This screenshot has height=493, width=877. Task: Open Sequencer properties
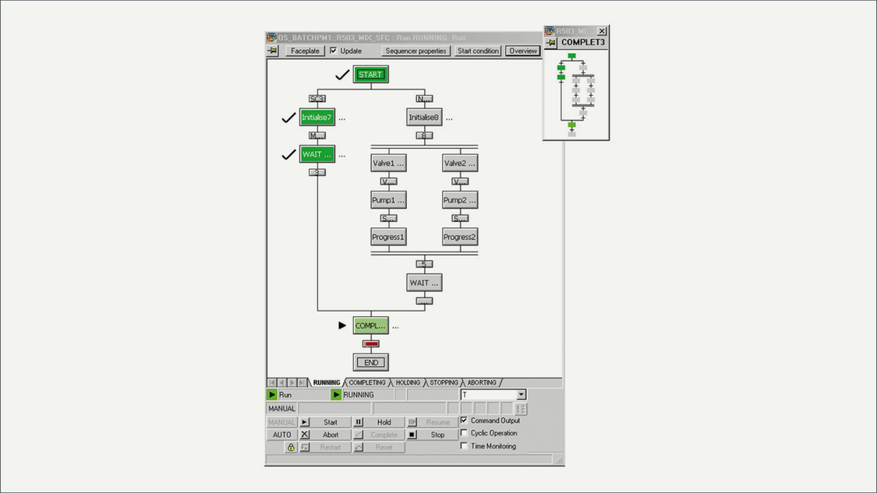coord(416,51)
